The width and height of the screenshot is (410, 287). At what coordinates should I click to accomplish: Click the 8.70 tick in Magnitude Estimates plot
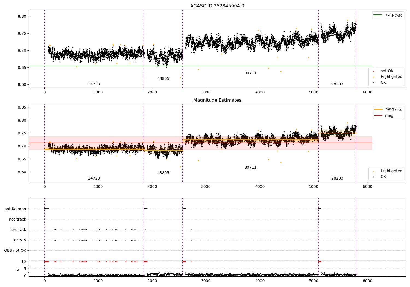point(22,146)
